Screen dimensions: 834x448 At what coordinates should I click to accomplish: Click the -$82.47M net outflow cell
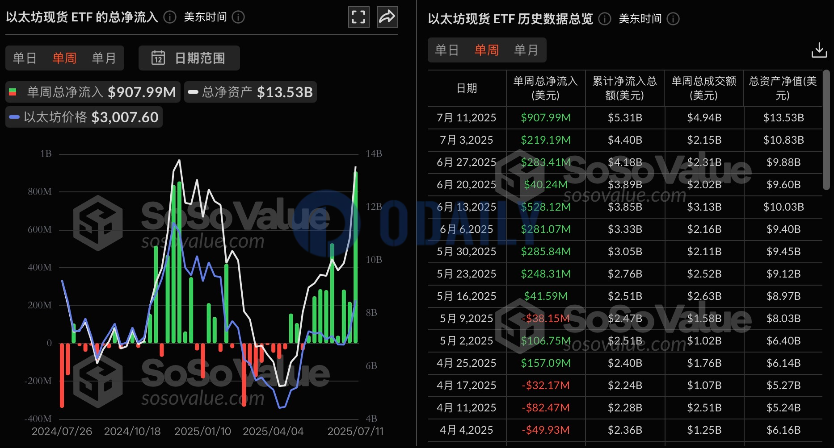pos(546,408)
